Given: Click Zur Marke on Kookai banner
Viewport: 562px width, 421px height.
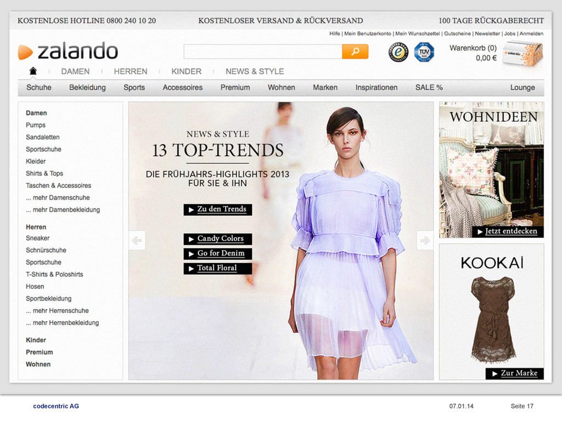Looking at the screenshot, I should tap(515, 373).
